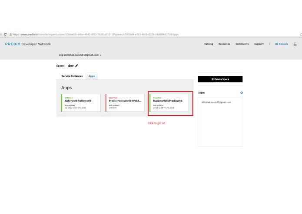The image size is (302, 214).
Task: Open the RupamsHelloPredixWeb app card
Action: coord(169,103)
